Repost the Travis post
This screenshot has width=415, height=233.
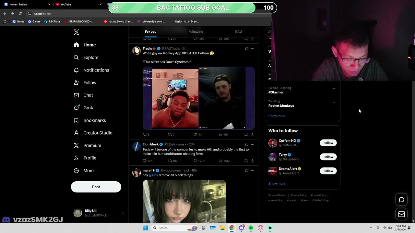coord(171,134)
